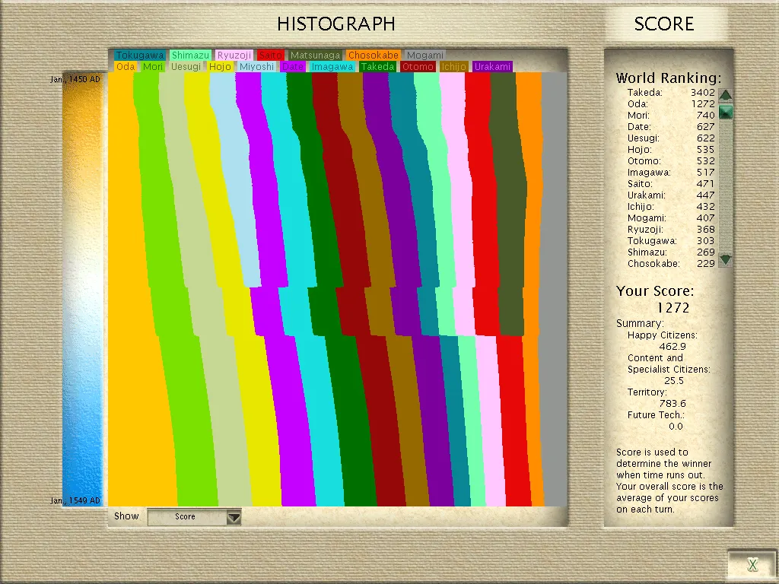779x584 pixels.
Task: Select Matsunaga legend entry
Action: (x=316, y=55)
